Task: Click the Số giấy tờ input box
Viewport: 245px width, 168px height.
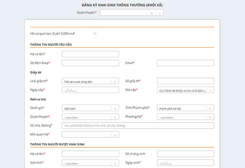Action: (x=185, y=81)
